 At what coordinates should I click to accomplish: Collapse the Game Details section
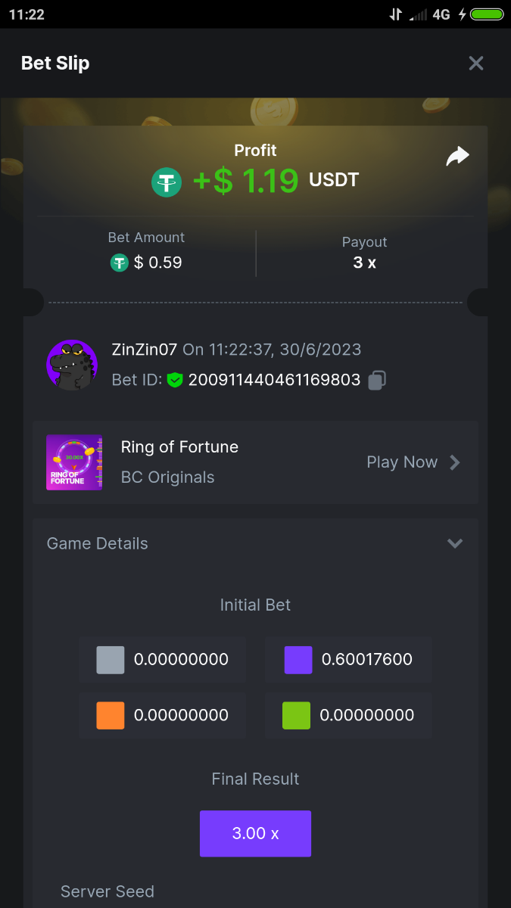454,543
